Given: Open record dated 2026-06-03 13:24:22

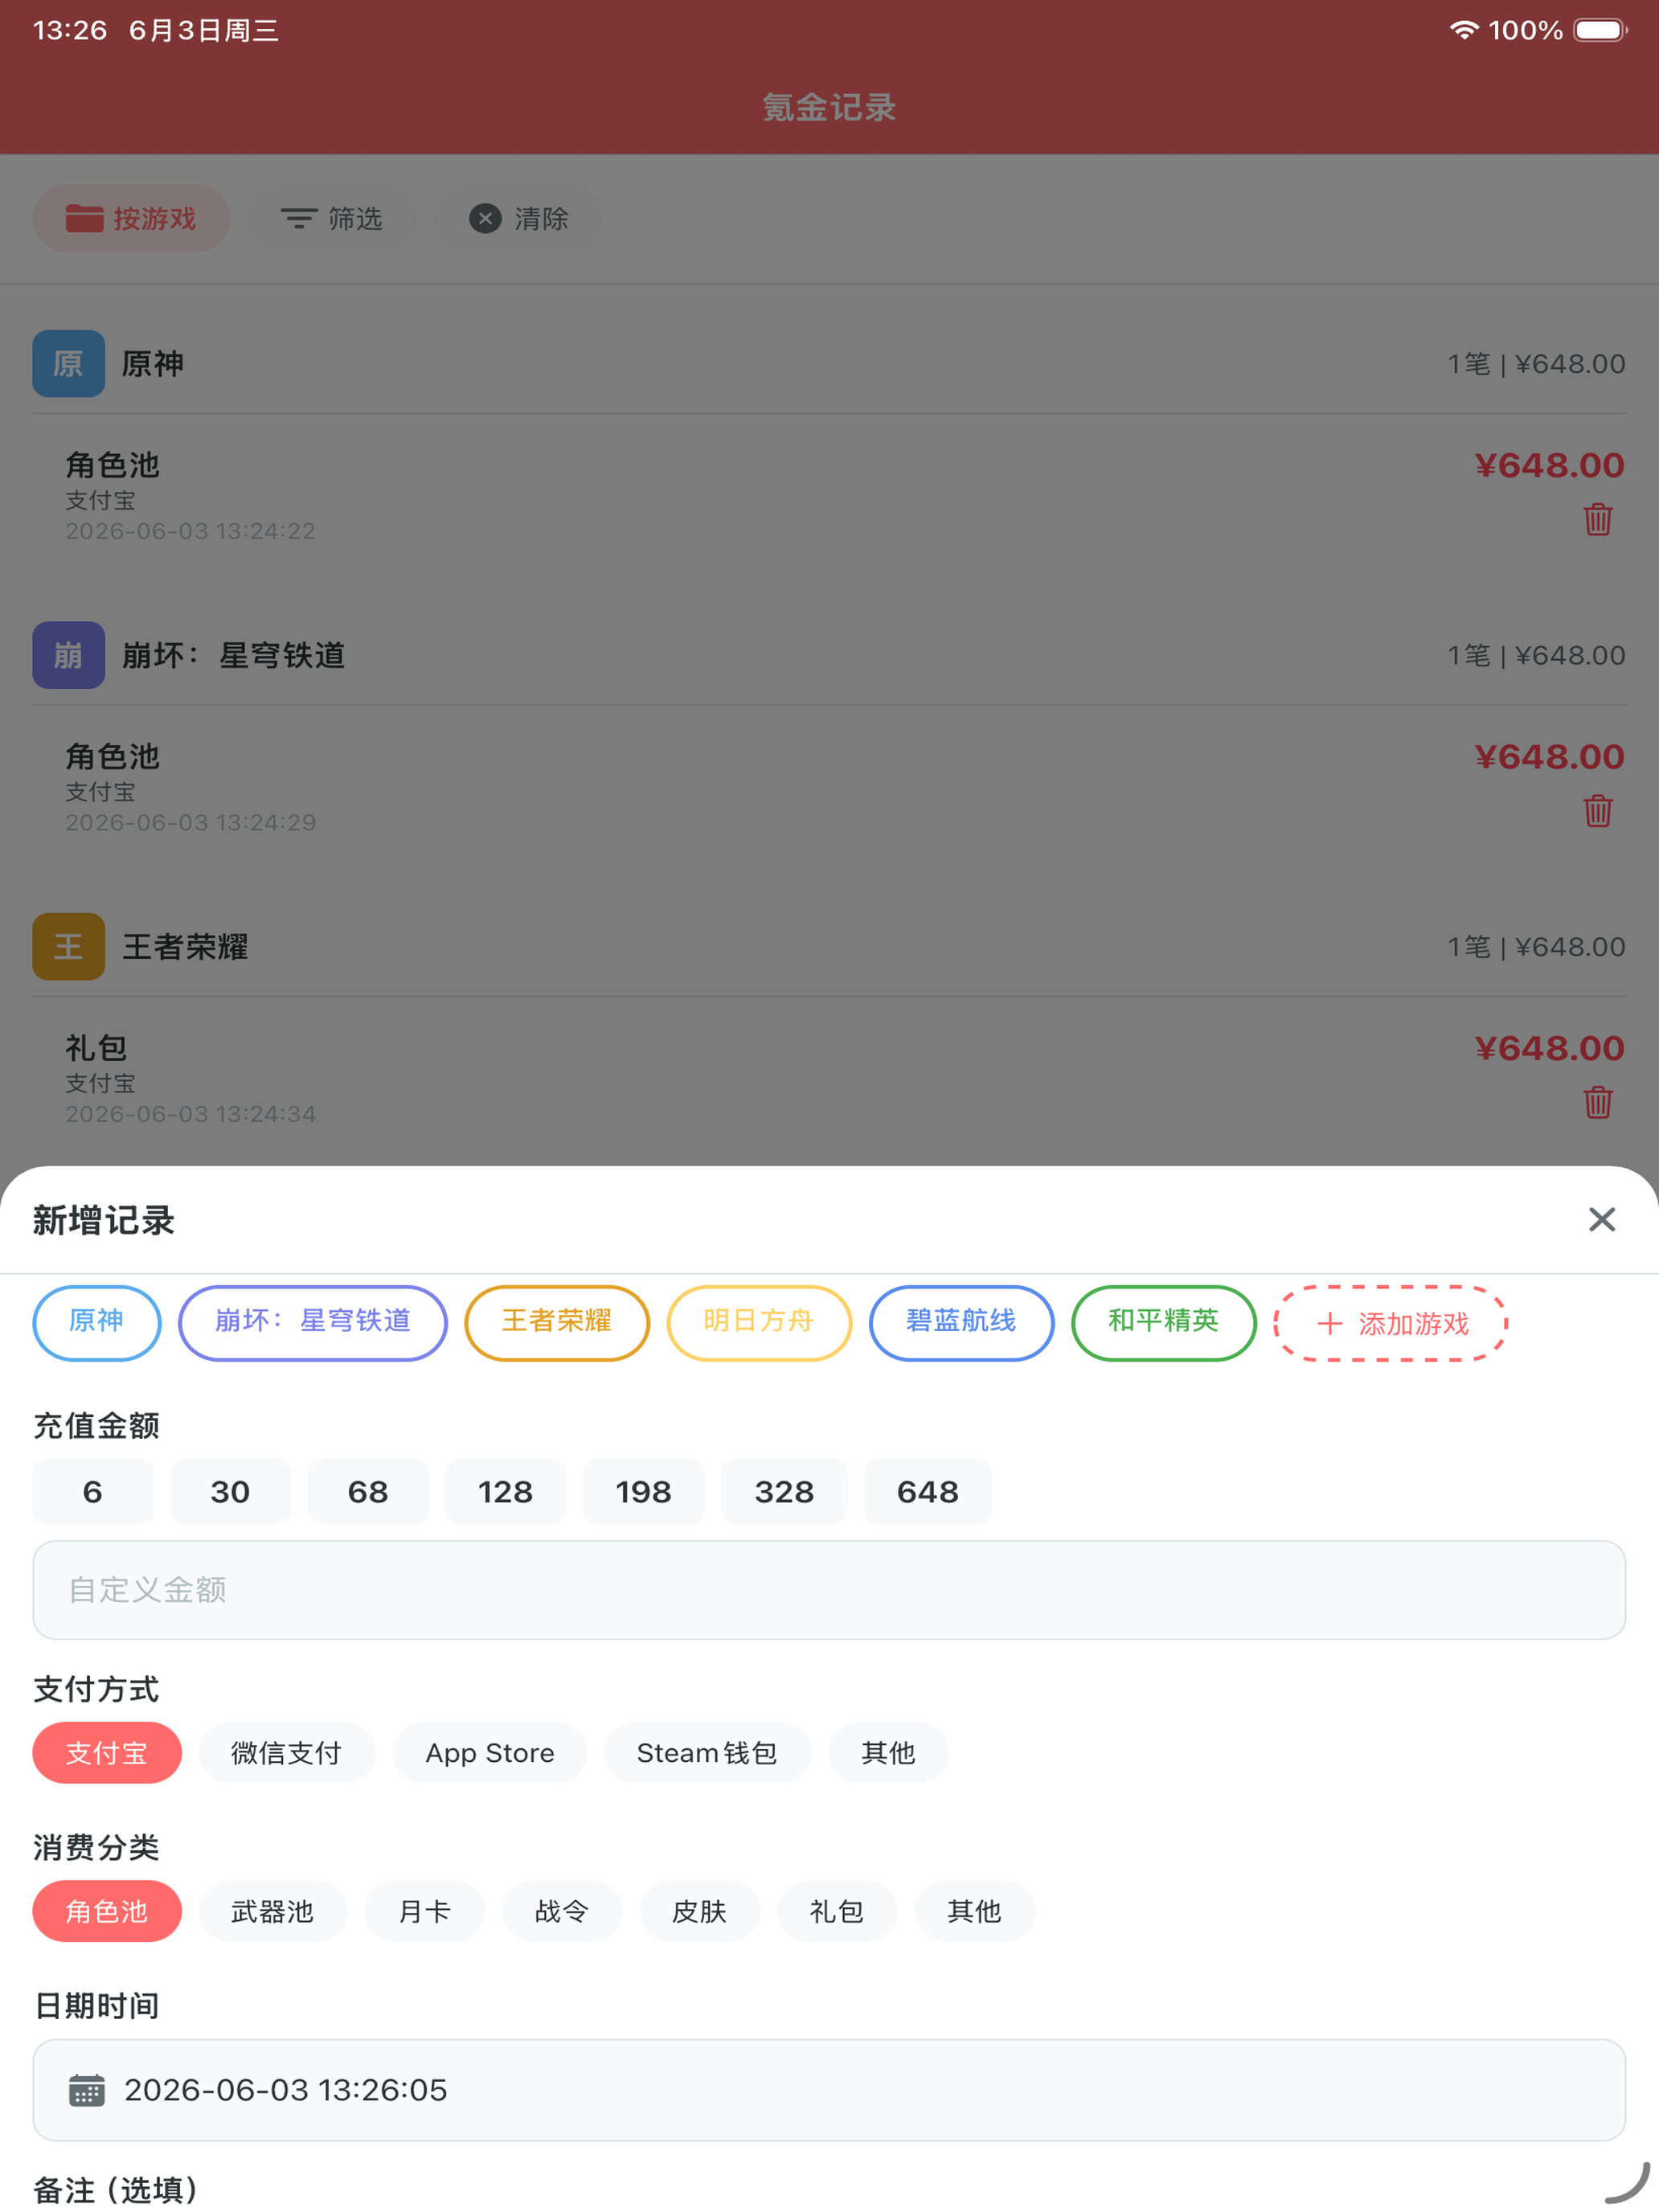Looking at the screenshot, I should [829, 496].
